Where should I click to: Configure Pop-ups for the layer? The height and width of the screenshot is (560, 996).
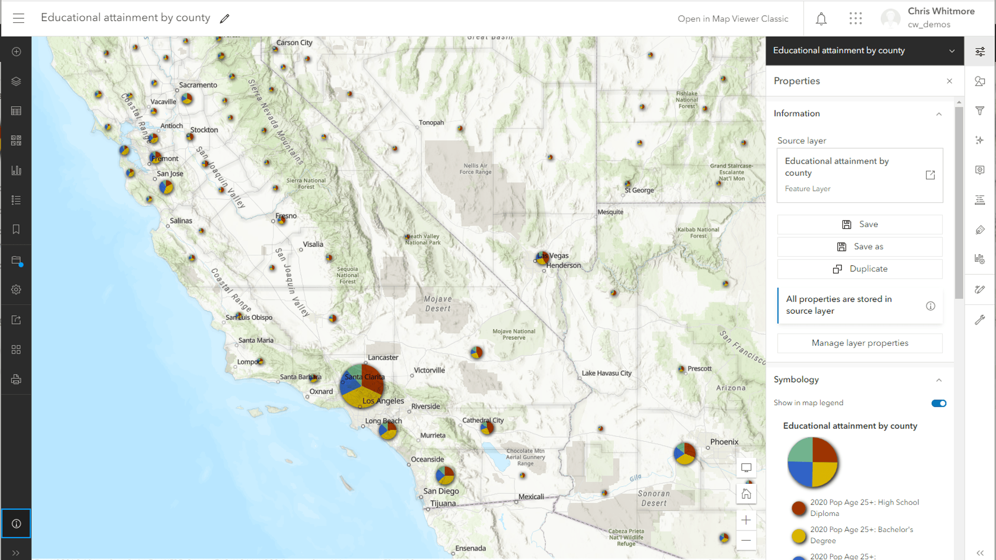pos(980,170)
